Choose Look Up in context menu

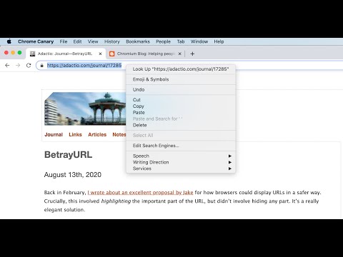point(181,69)
